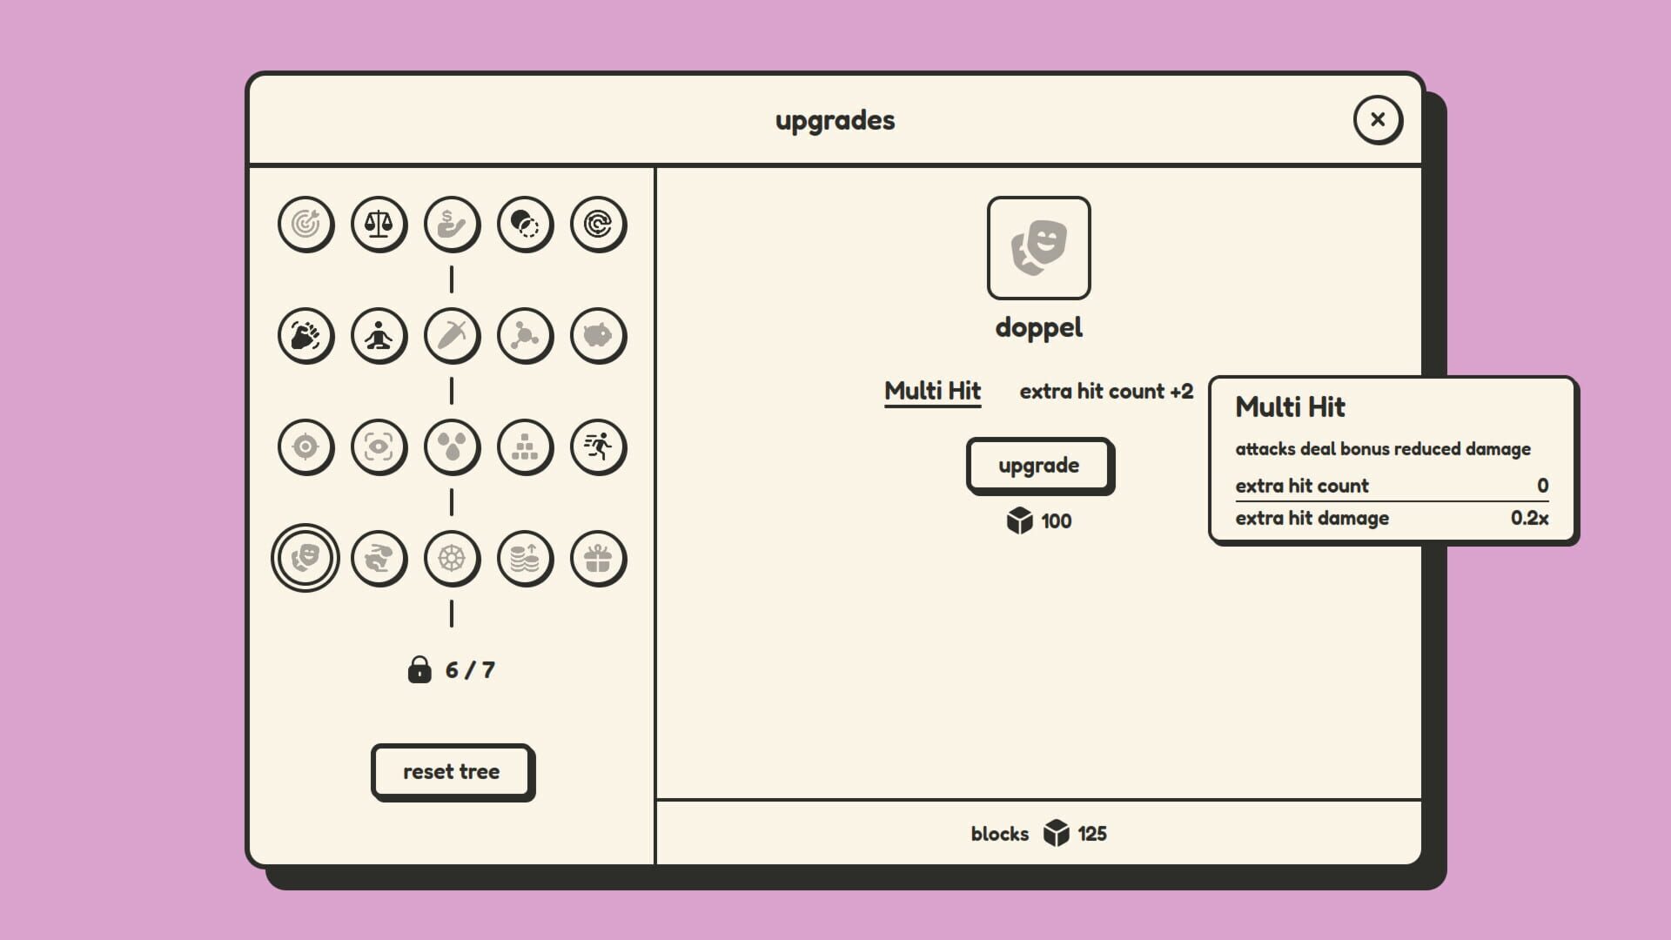Click the lock icon beside 6/7
Image resolution: width=1671 pixels, height=940 pixels.
[421, 669]
